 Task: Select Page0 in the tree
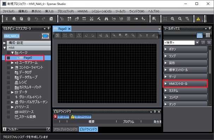tap(28, 58)
